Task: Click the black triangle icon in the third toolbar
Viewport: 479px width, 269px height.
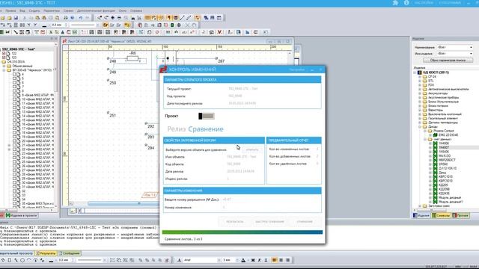Action: tap(63, 32)
